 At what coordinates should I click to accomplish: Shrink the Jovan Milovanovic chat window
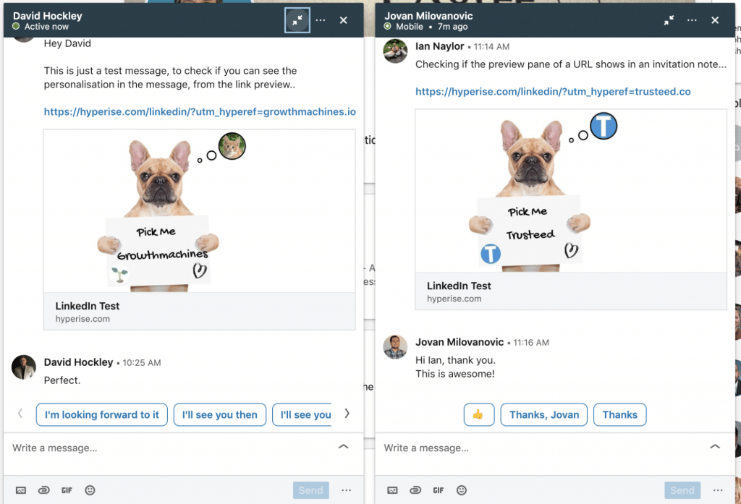[669, 20]
